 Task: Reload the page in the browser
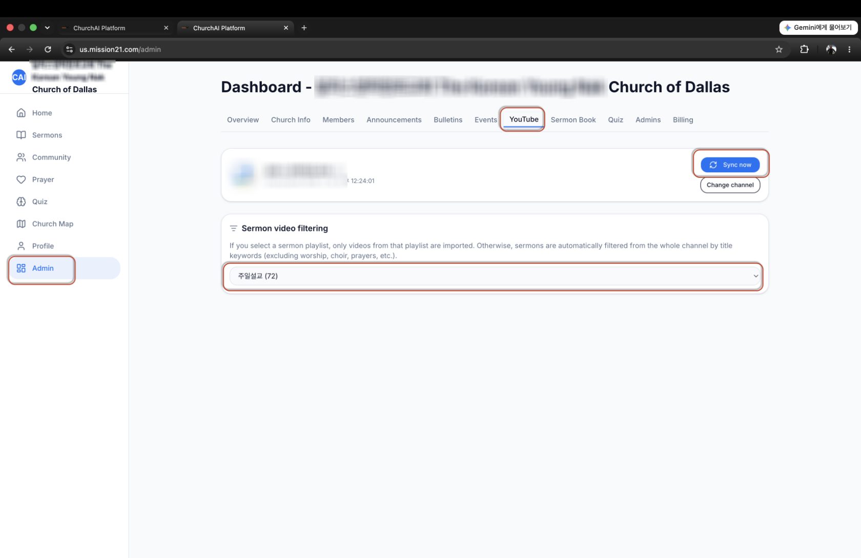click(x=48, y=49)
